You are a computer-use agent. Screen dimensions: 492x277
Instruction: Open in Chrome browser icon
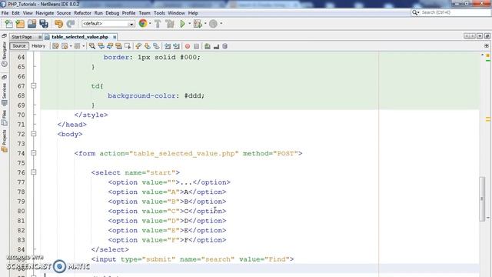(x=143, y=24)
